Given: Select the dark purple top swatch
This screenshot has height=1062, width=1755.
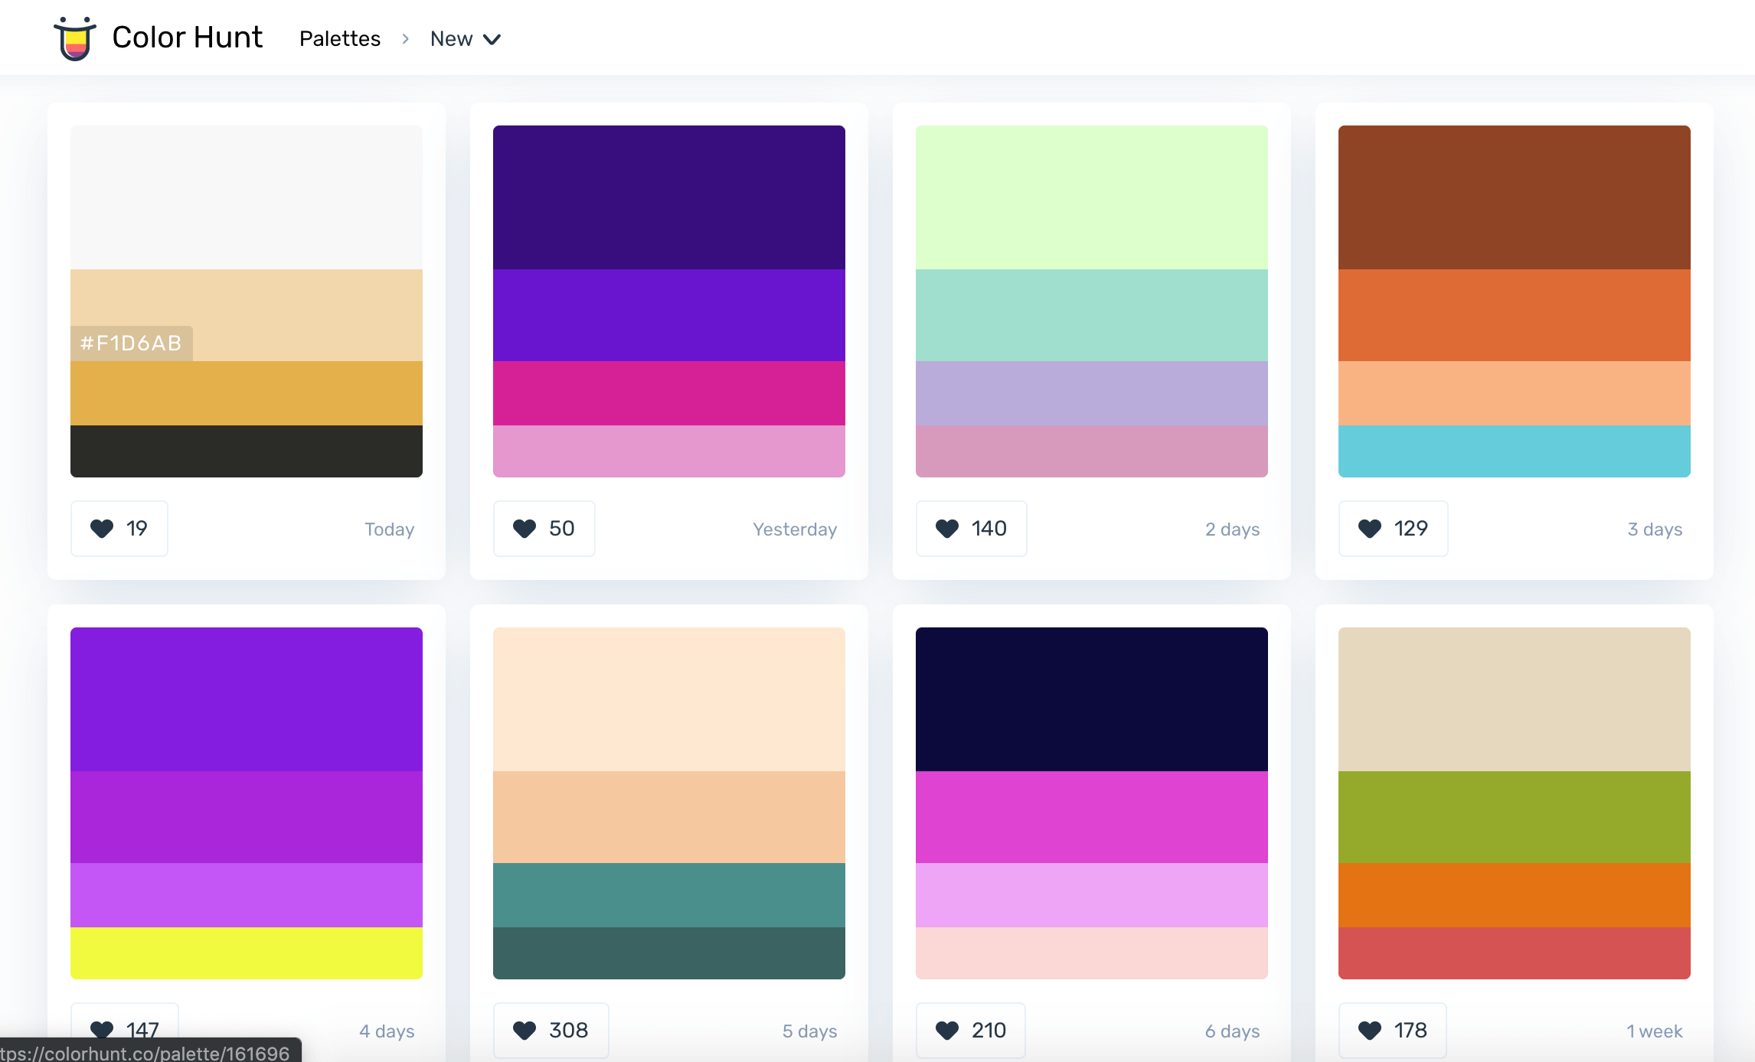Looking at the screenshot, I should [x=668, y=197].
